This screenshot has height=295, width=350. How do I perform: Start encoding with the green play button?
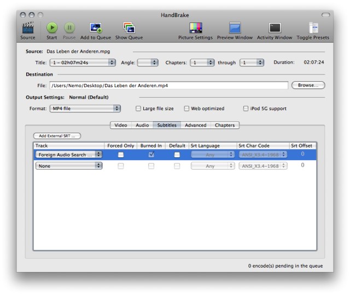(52, 28)
